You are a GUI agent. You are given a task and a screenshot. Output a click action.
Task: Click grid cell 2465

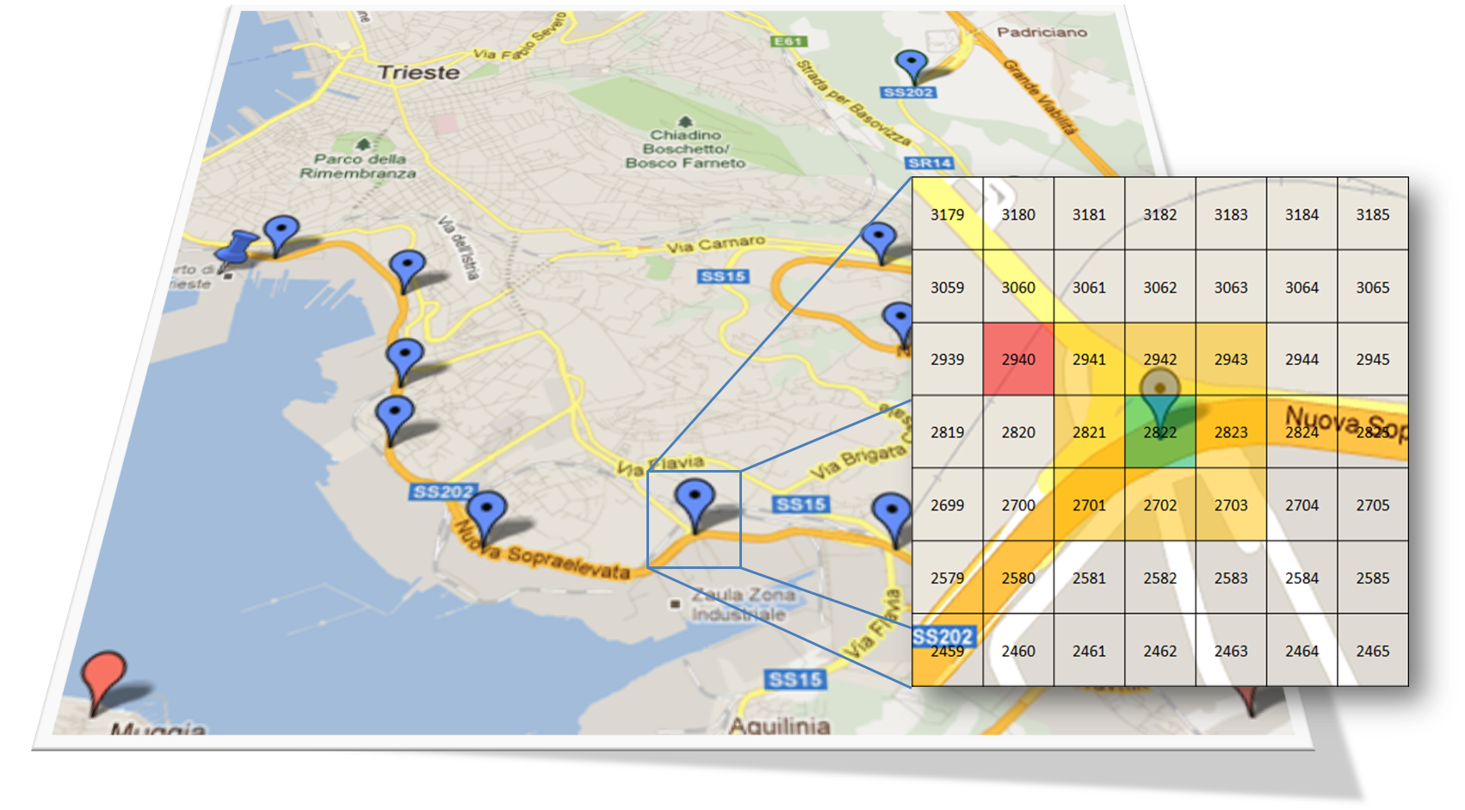[1373, 651]
